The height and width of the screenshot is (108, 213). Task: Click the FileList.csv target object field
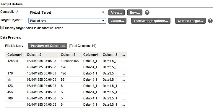click(x=67, y=21)
